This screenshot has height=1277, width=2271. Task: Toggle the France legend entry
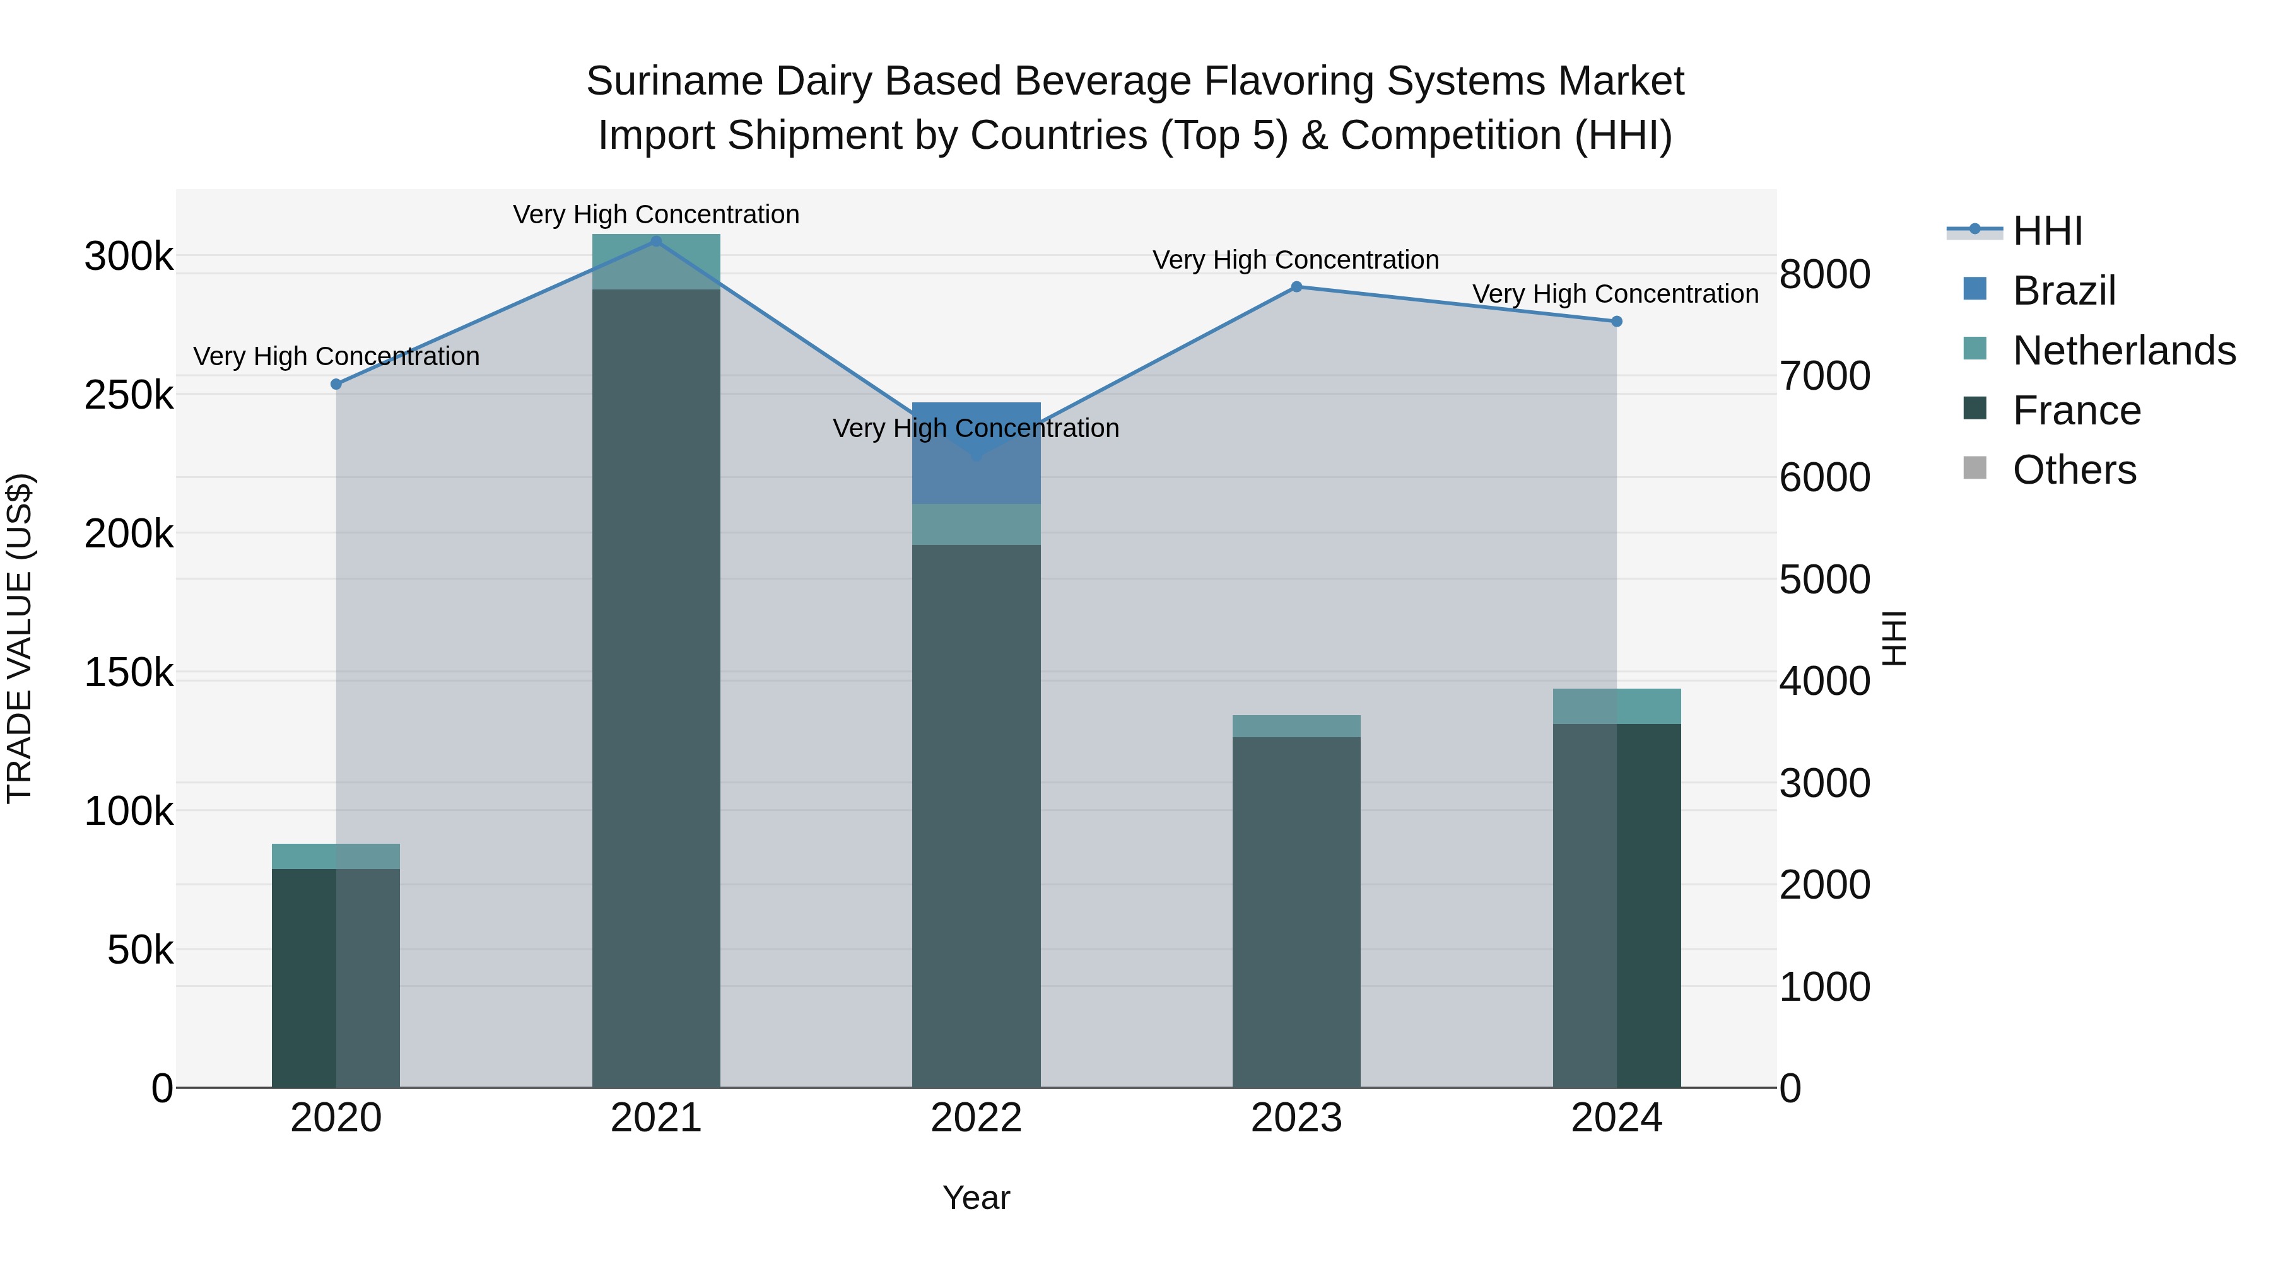tap(2052, 411)
